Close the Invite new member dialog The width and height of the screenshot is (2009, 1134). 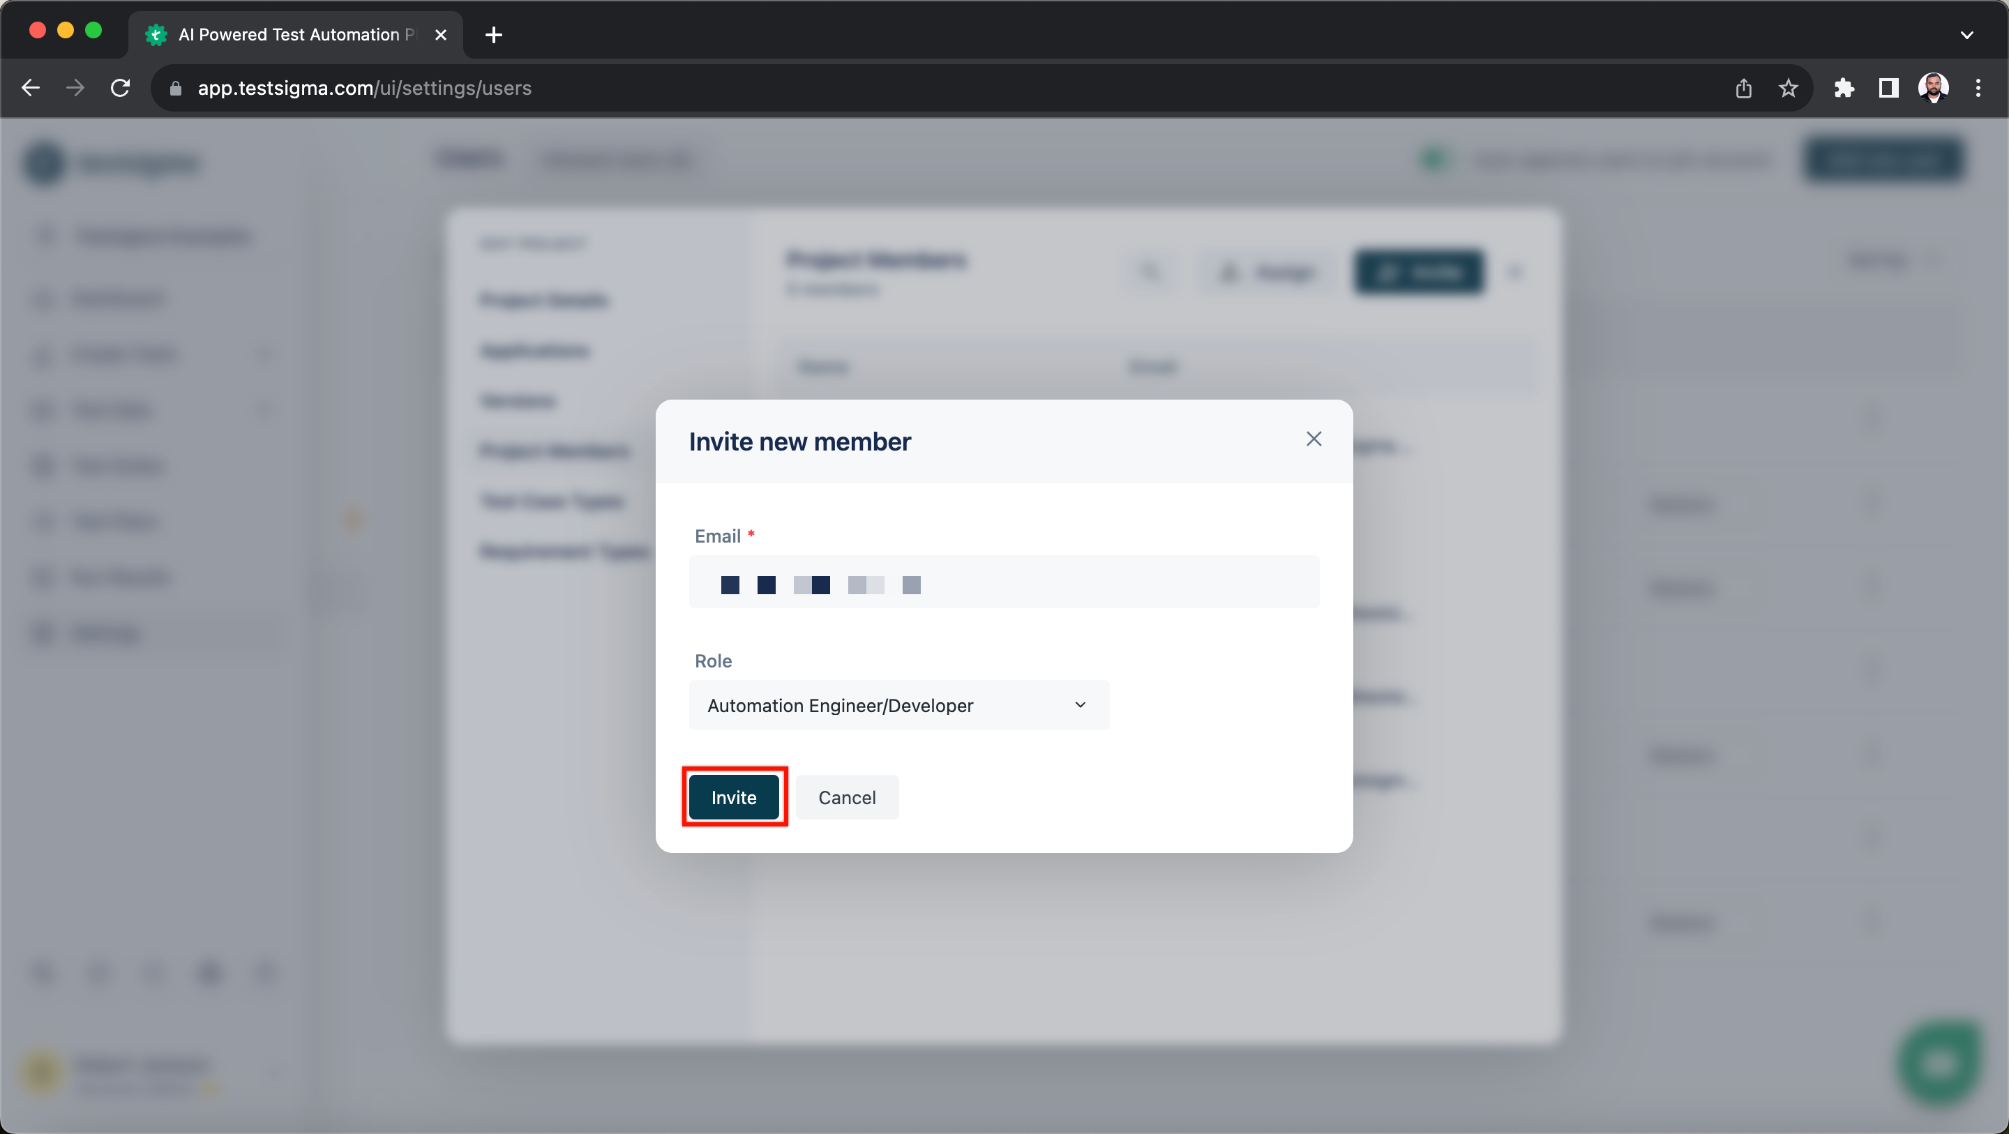coord(1314,439)
